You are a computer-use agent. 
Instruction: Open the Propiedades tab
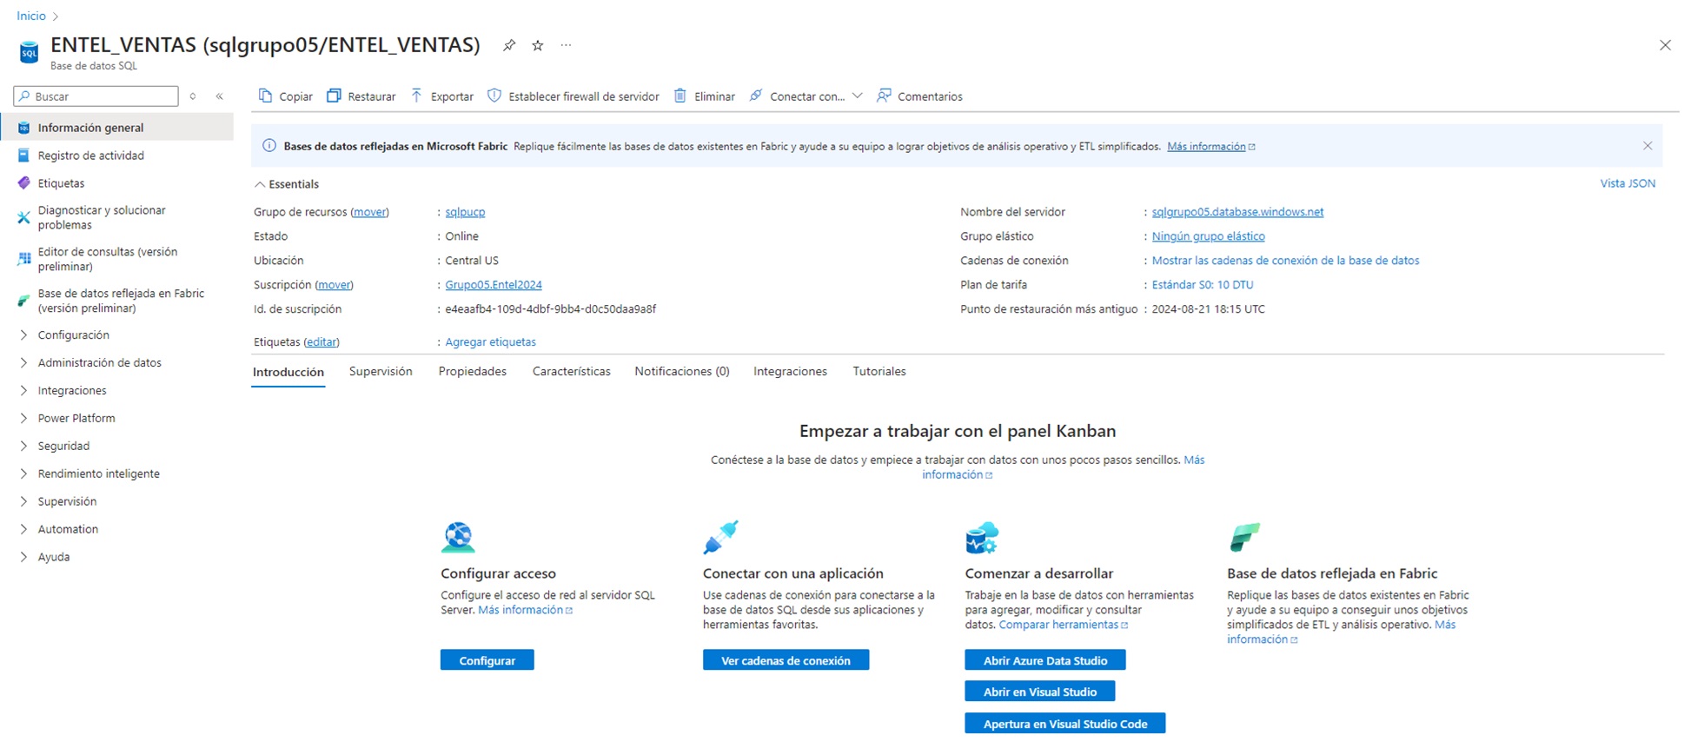tap(472, 372)
